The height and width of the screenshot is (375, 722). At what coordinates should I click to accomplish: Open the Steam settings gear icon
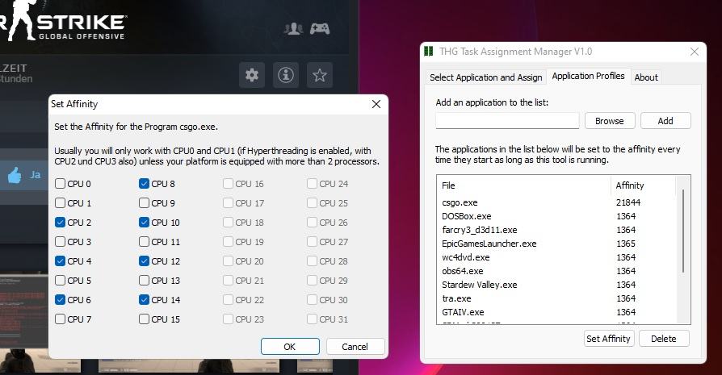click(252, 75)
